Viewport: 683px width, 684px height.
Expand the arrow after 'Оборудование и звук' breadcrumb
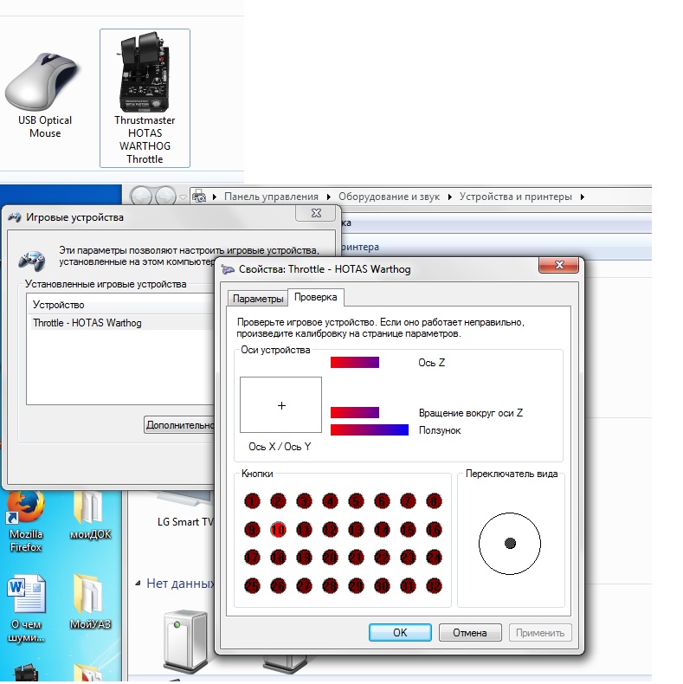click(449, 197)
